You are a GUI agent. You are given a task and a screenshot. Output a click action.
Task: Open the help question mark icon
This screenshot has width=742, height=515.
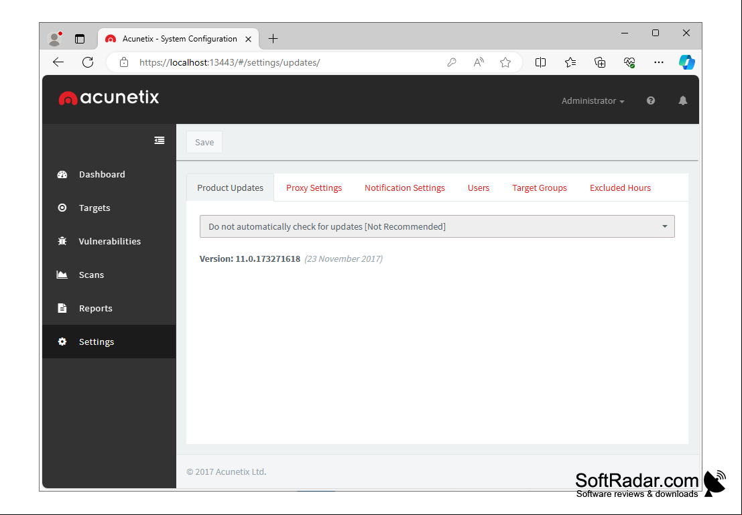coord(651,100)
